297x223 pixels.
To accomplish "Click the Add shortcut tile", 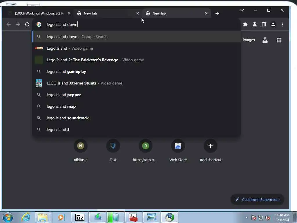I will click(211, 151).
